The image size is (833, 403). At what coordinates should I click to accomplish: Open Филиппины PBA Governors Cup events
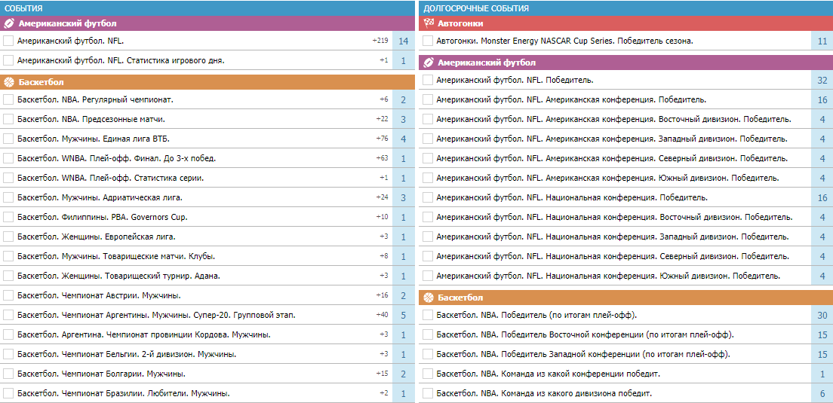(102, 218)
